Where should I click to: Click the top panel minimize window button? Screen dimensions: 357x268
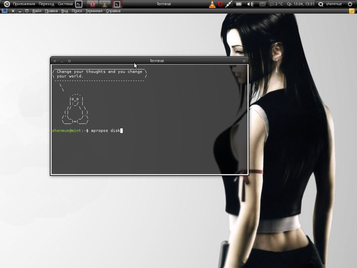20,11
